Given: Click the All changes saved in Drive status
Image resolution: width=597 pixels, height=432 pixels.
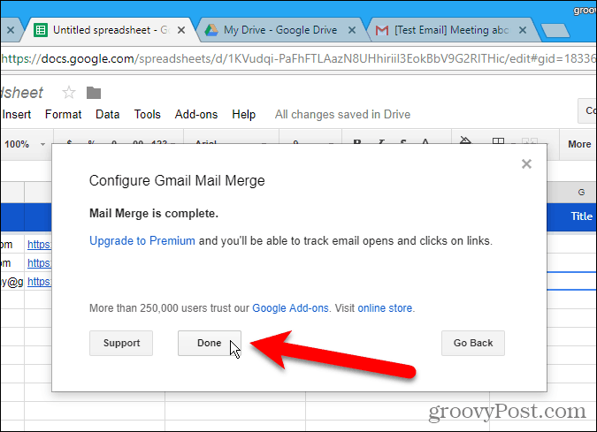Looking at the screenshot, I should (342, 115).
